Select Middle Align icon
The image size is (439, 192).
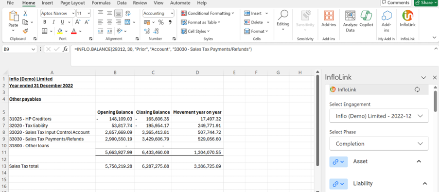[x=110, y=13]
